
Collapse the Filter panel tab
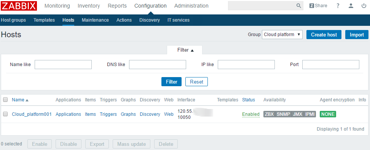click(185, 50)
